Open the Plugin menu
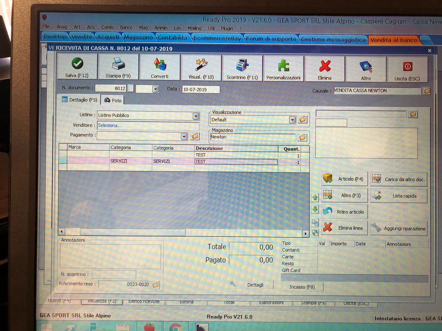Screen dimensions: 442x331 tap(227, 28)
